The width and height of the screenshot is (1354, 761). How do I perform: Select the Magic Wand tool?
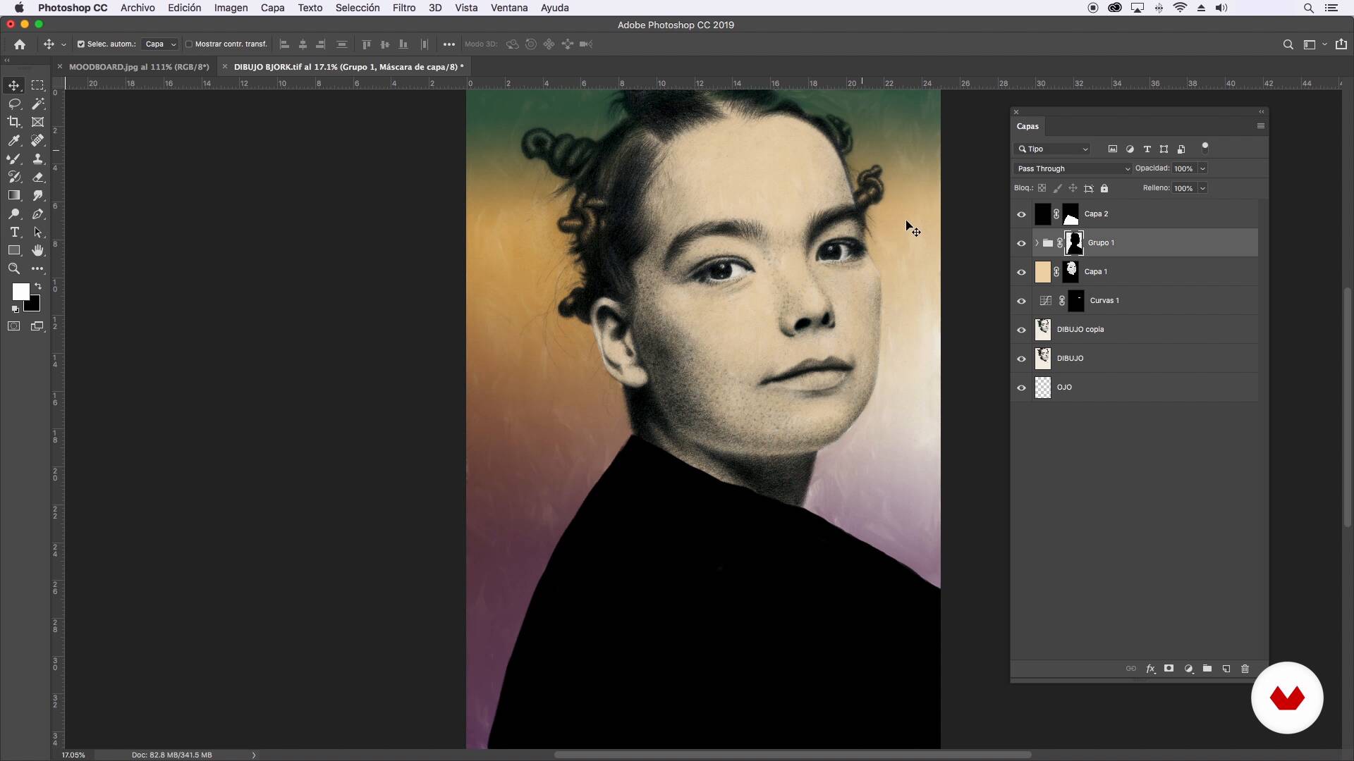coord(38,104)
